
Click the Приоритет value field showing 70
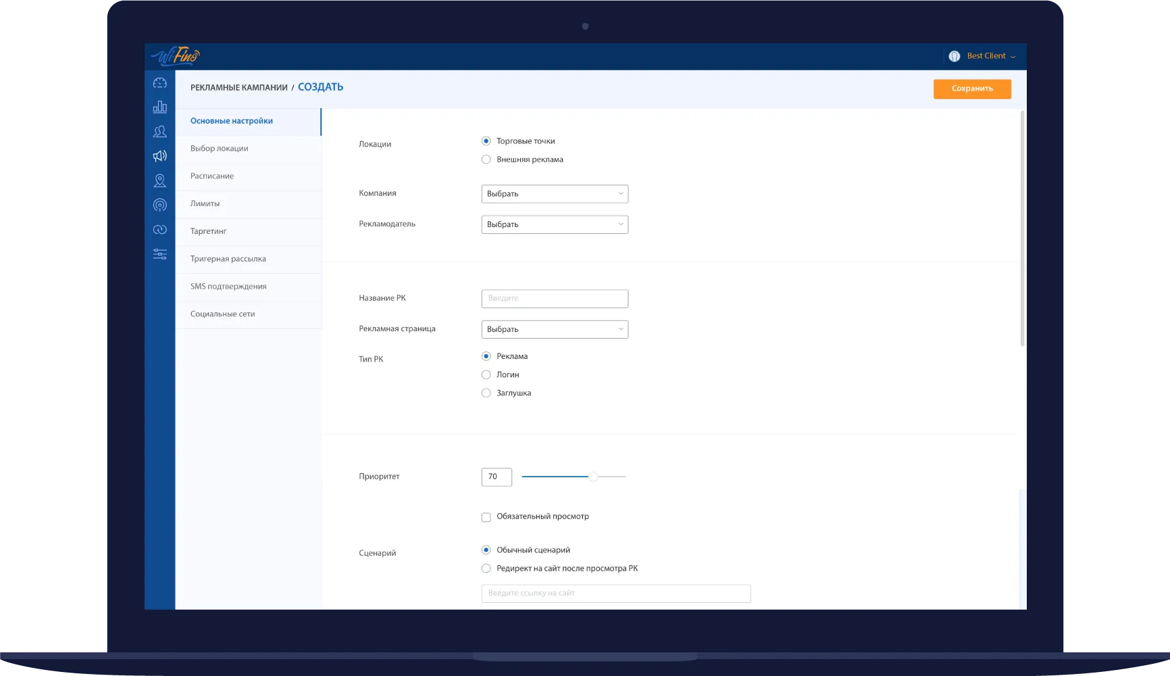point(497,477)
